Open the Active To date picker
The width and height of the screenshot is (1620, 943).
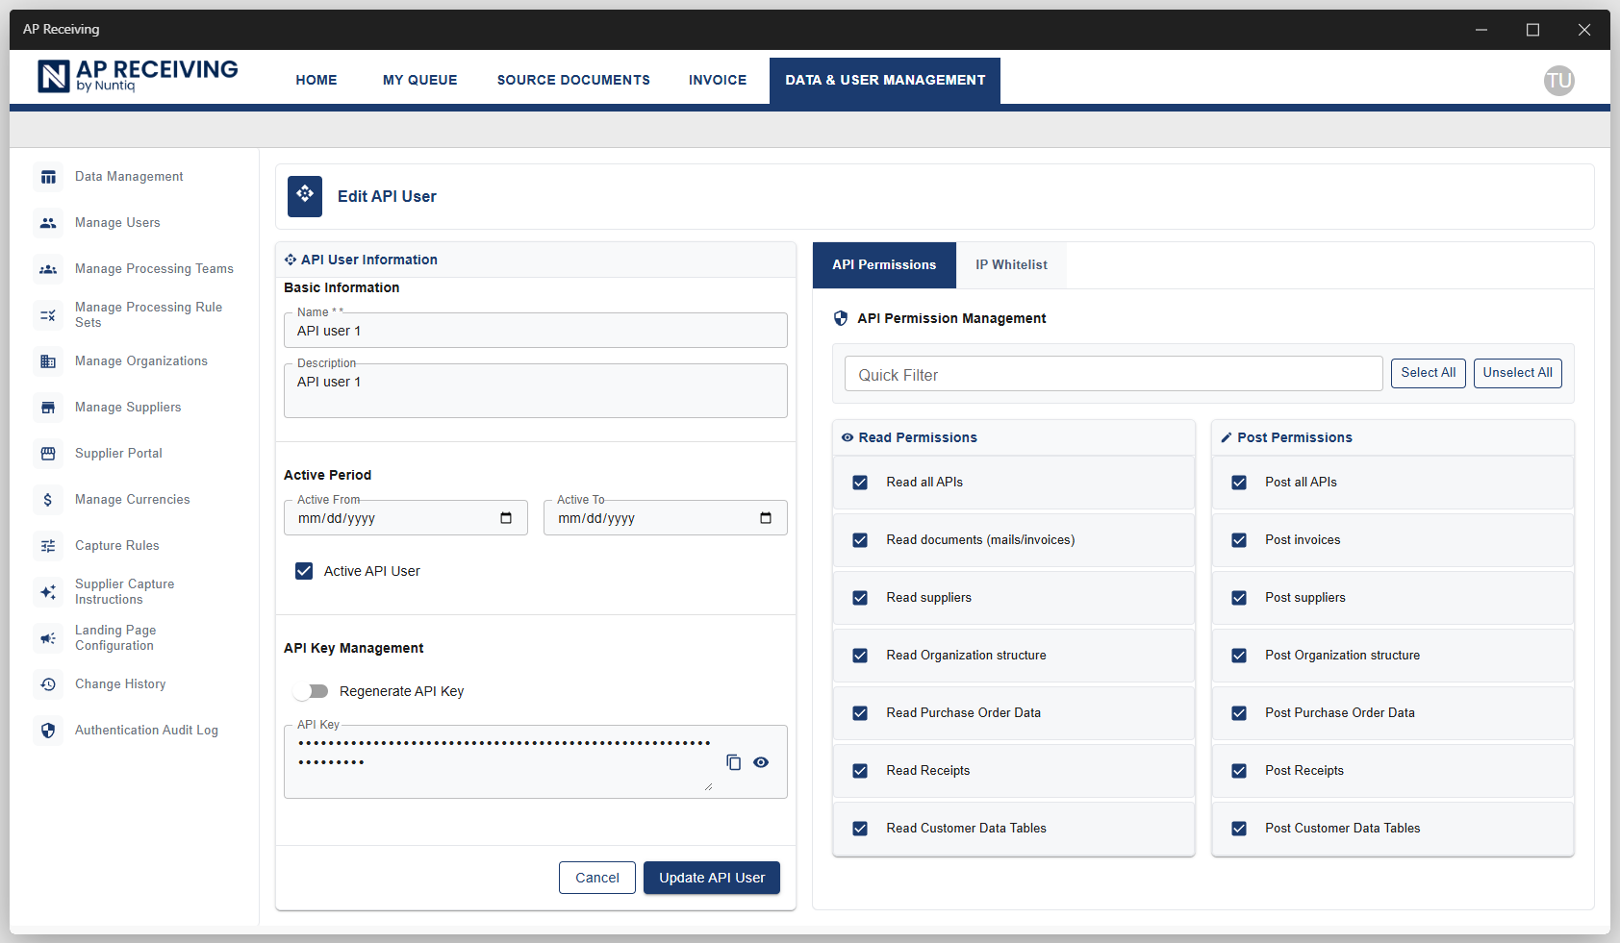765,517
